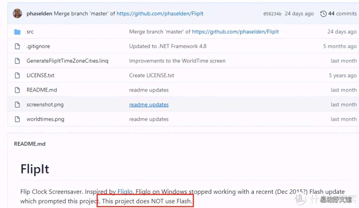Click the '5 months ago' timestamp

pos(340,46)
